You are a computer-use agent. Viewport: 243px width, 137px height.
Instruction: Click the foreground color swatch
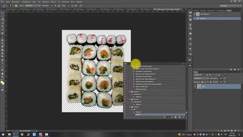[x=2, y=82]
